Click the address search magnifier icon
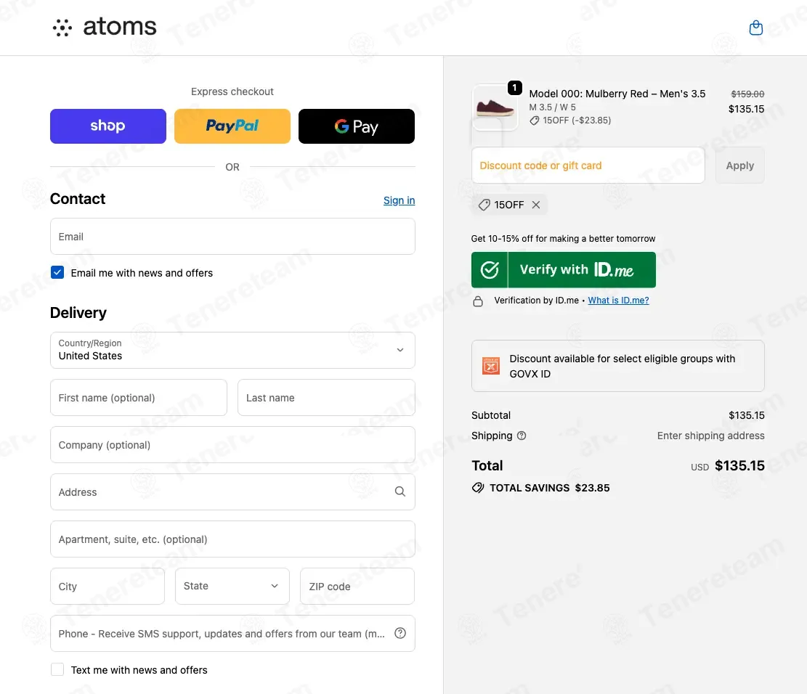The width and height of the screenshot is (807, 694). 400,491
